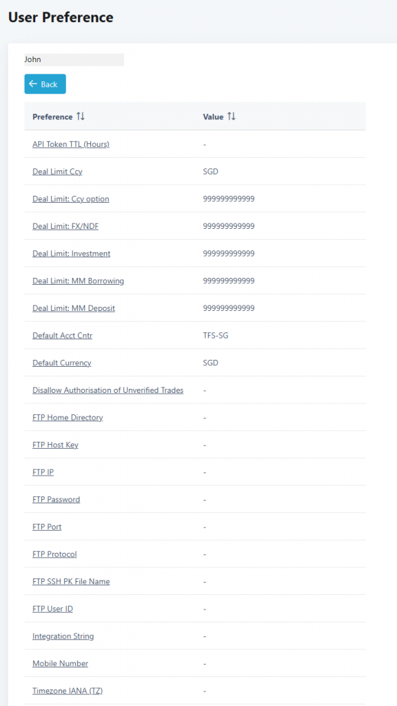This screenshot has height=706, width=397.
Task: Click the John name input field
Action: tap(74, 59)
